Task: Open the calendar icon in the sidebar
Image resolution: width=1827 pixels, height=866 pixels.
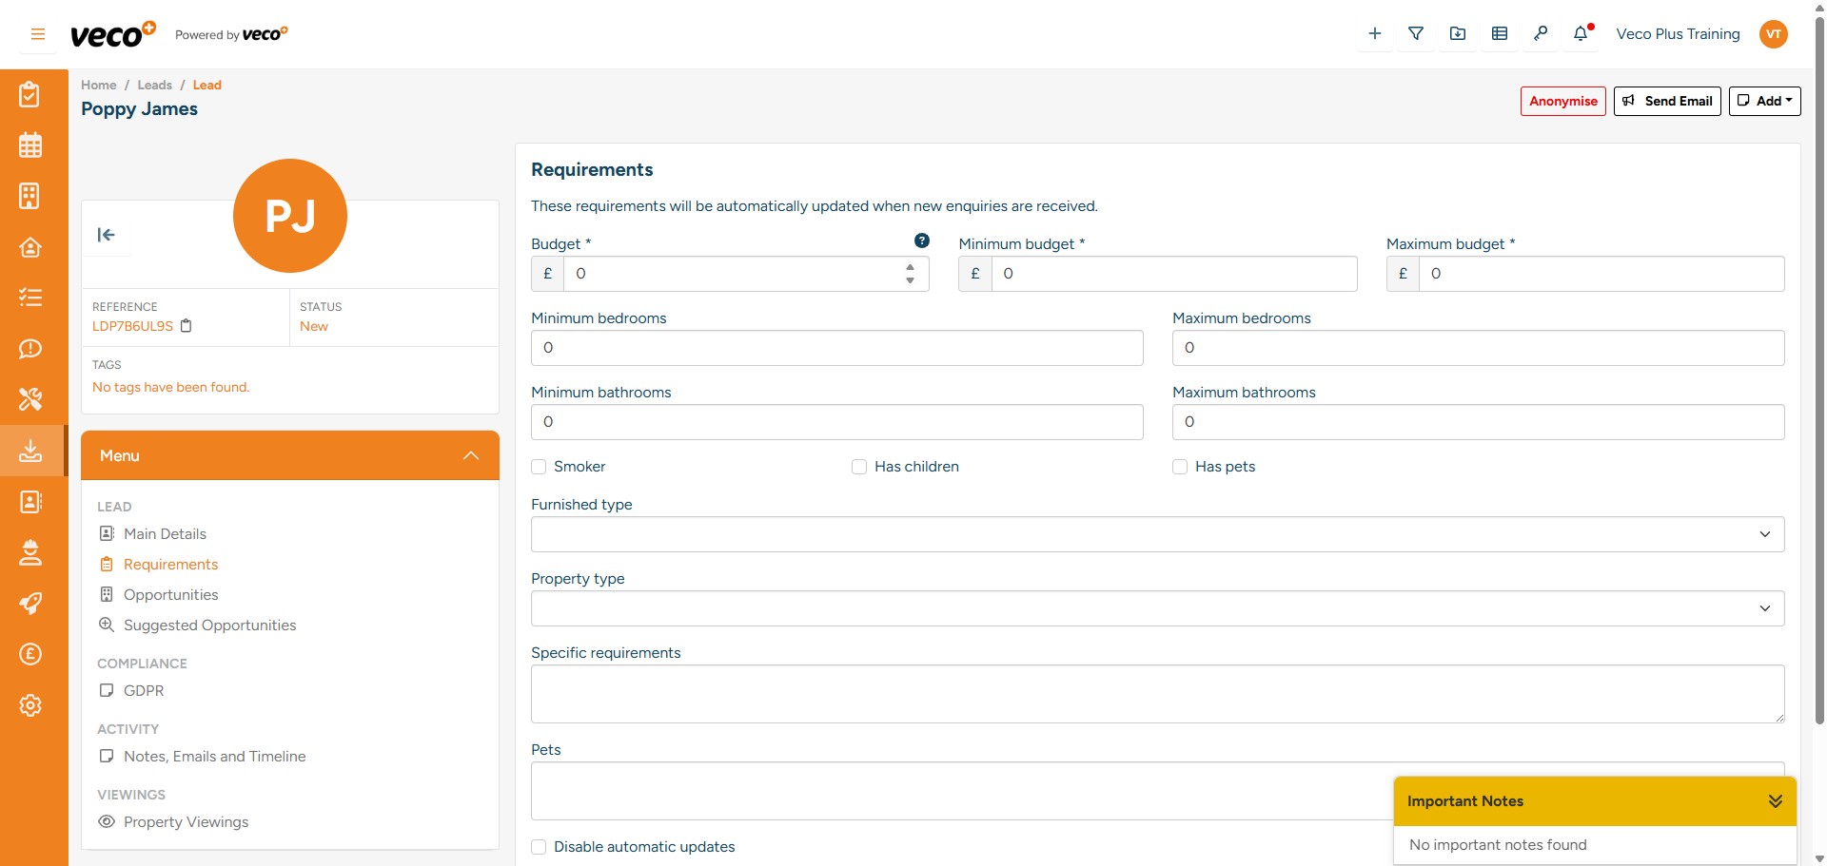Action: click(x=30, y=144)
